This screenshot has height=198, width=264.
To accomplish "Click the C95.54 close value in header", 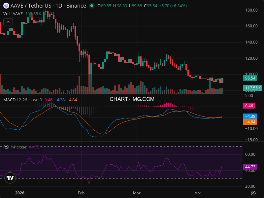I will 150,6.
